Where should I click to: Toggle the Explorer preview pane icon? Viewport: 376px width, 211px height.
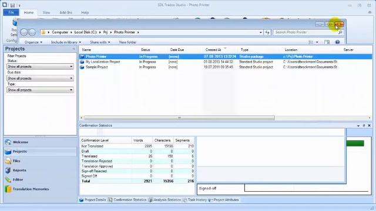[327, 42]
